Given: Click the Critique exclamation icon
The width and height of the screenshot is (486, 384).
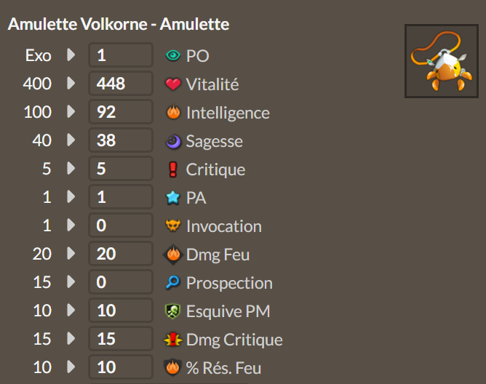Looking at the screenshot, I should [x=173, y=169].
